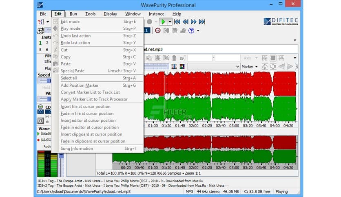Toggle the Edit mode checkbox item

97,22
